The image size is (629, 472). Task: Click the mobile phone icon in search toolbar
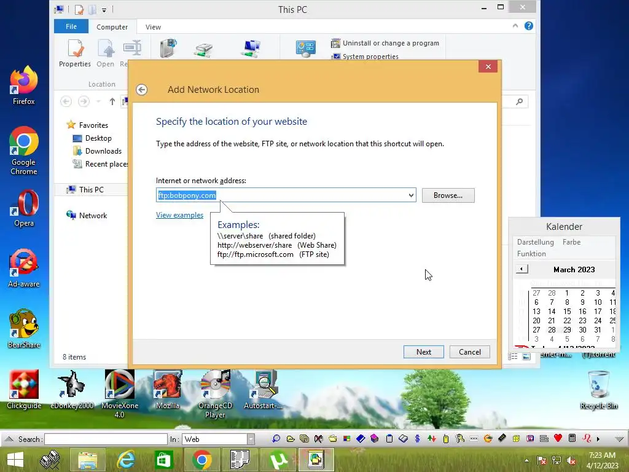pos(446,439)
